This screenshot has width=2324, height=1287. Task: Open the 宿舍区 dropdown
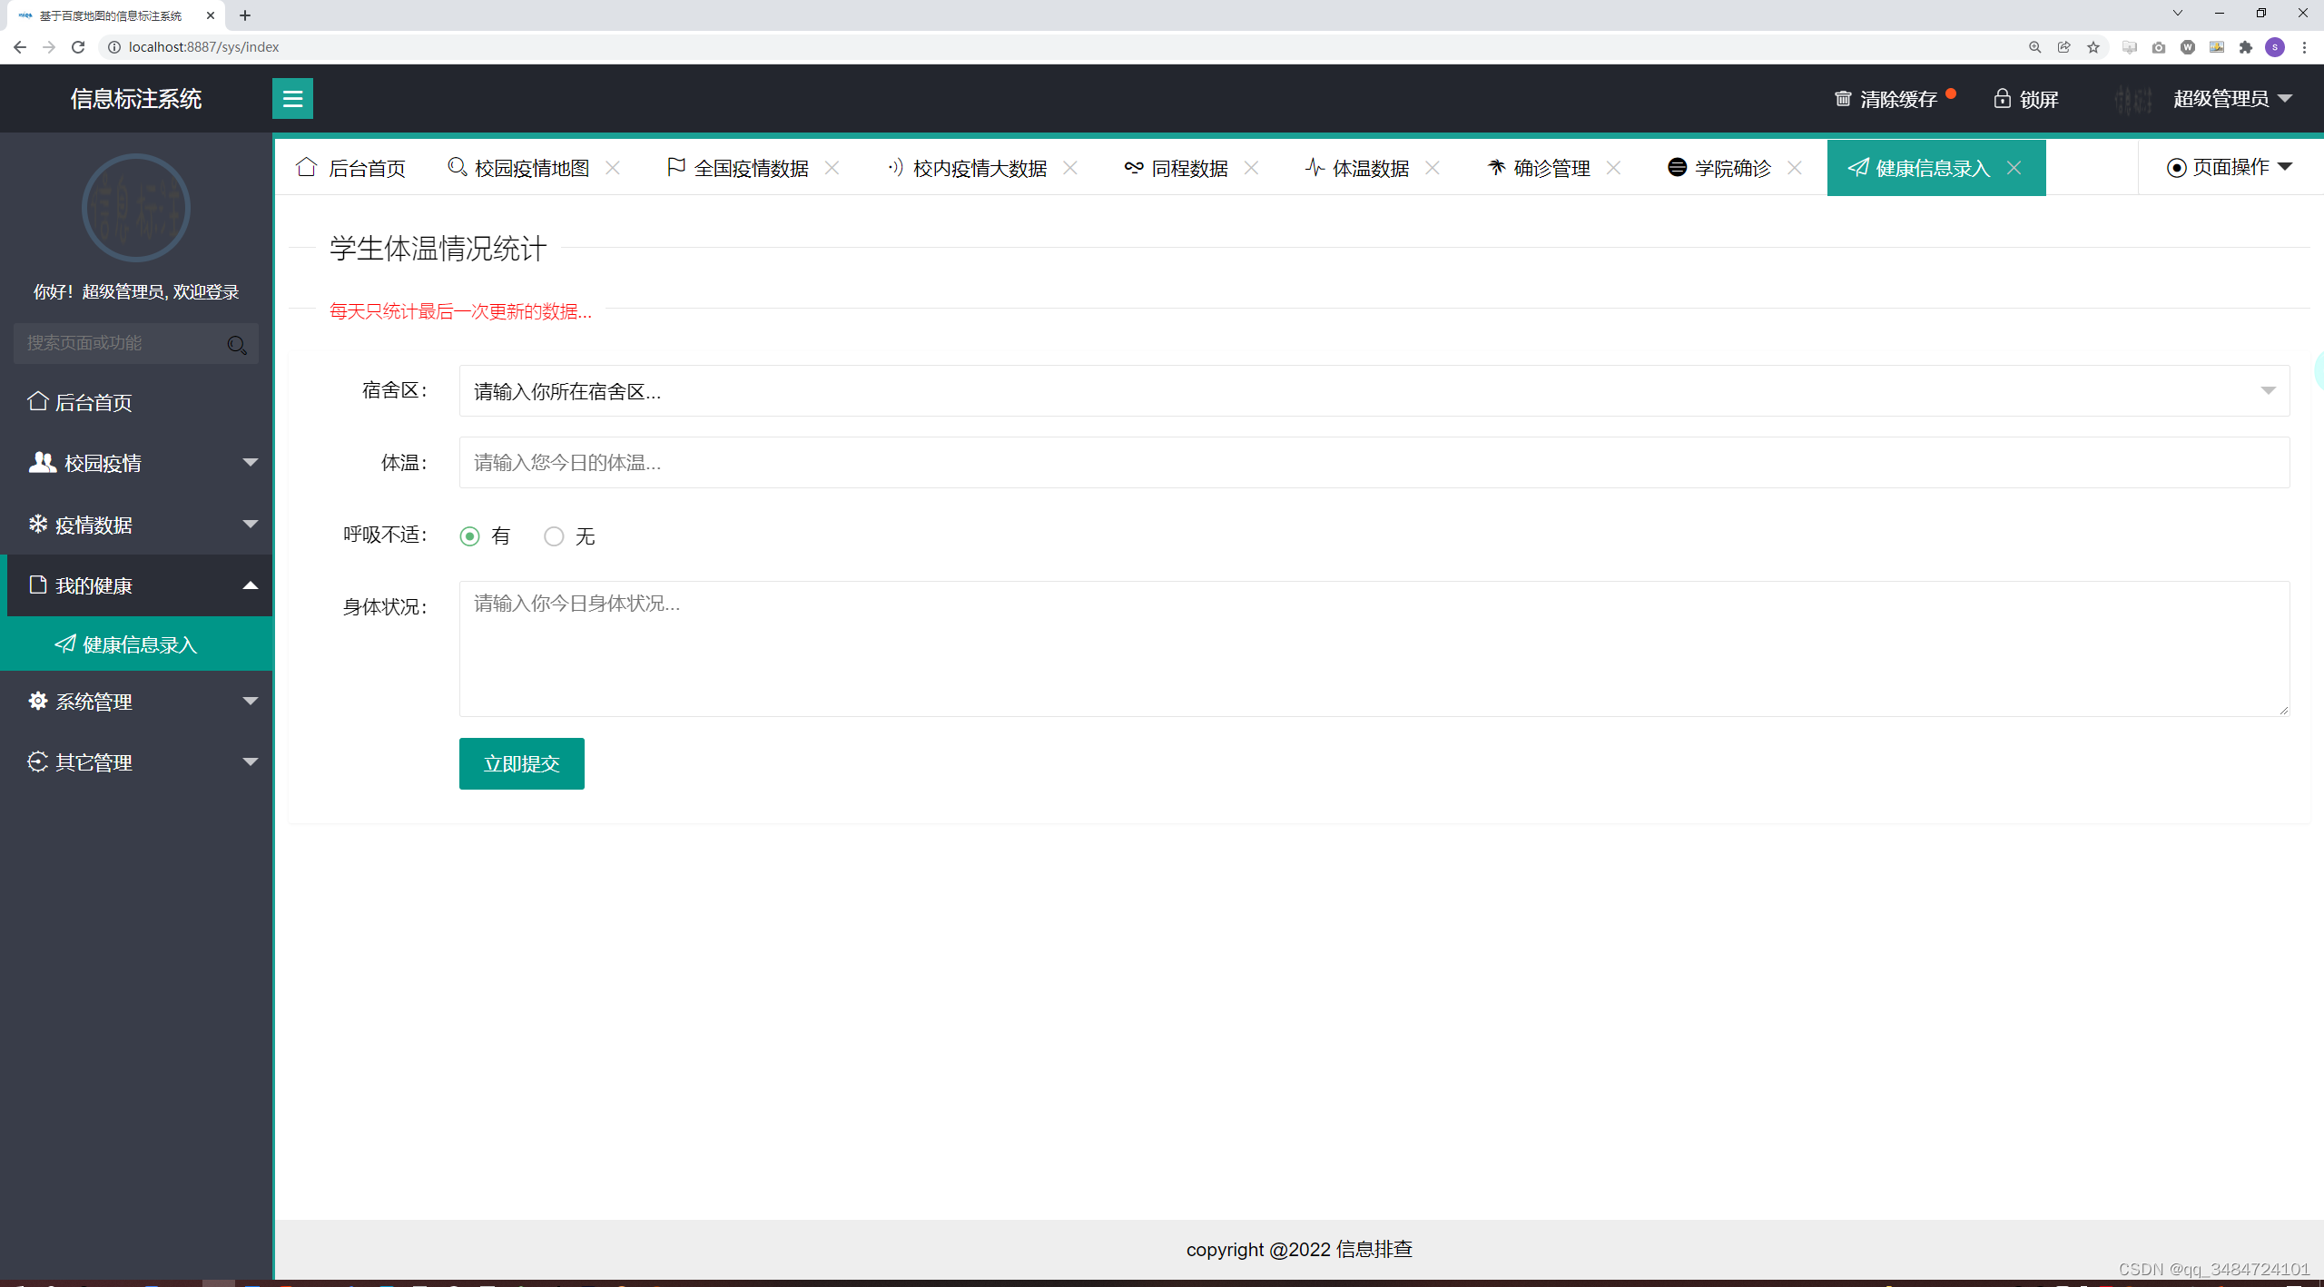tap(1374, 391)
